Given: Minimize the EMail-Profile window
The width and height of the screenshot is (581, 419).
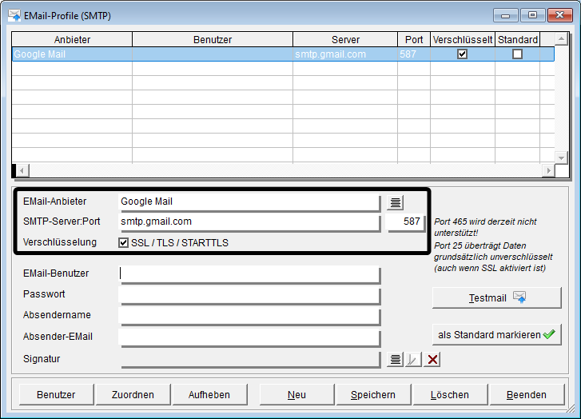Looking at the screenshot, I should [x=505, y=15].
